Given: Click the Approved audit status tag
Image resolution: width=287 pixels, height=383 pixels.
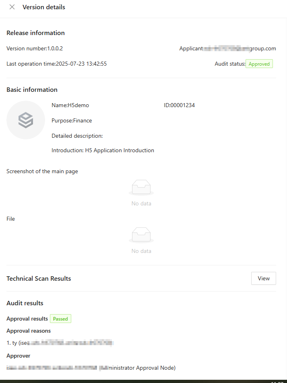Looking at the screenshot, I should pos(259,64).
